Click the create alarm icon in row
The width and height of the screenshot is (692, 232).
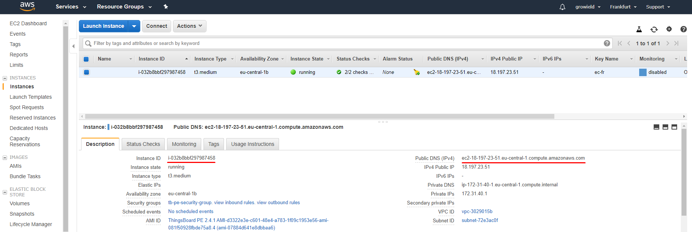pos(417,72)
